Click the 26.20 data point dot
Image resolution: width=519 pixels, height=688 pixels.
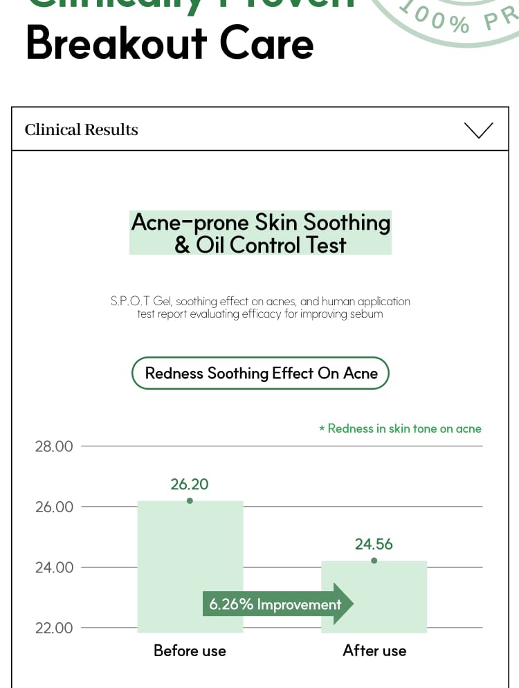190,500
